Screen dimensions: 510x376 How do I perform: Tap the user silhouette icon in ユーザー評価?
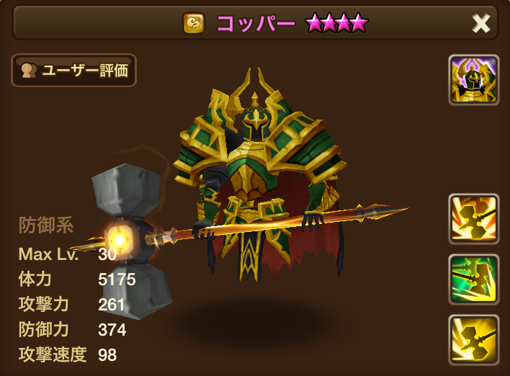tap(29, 71)
